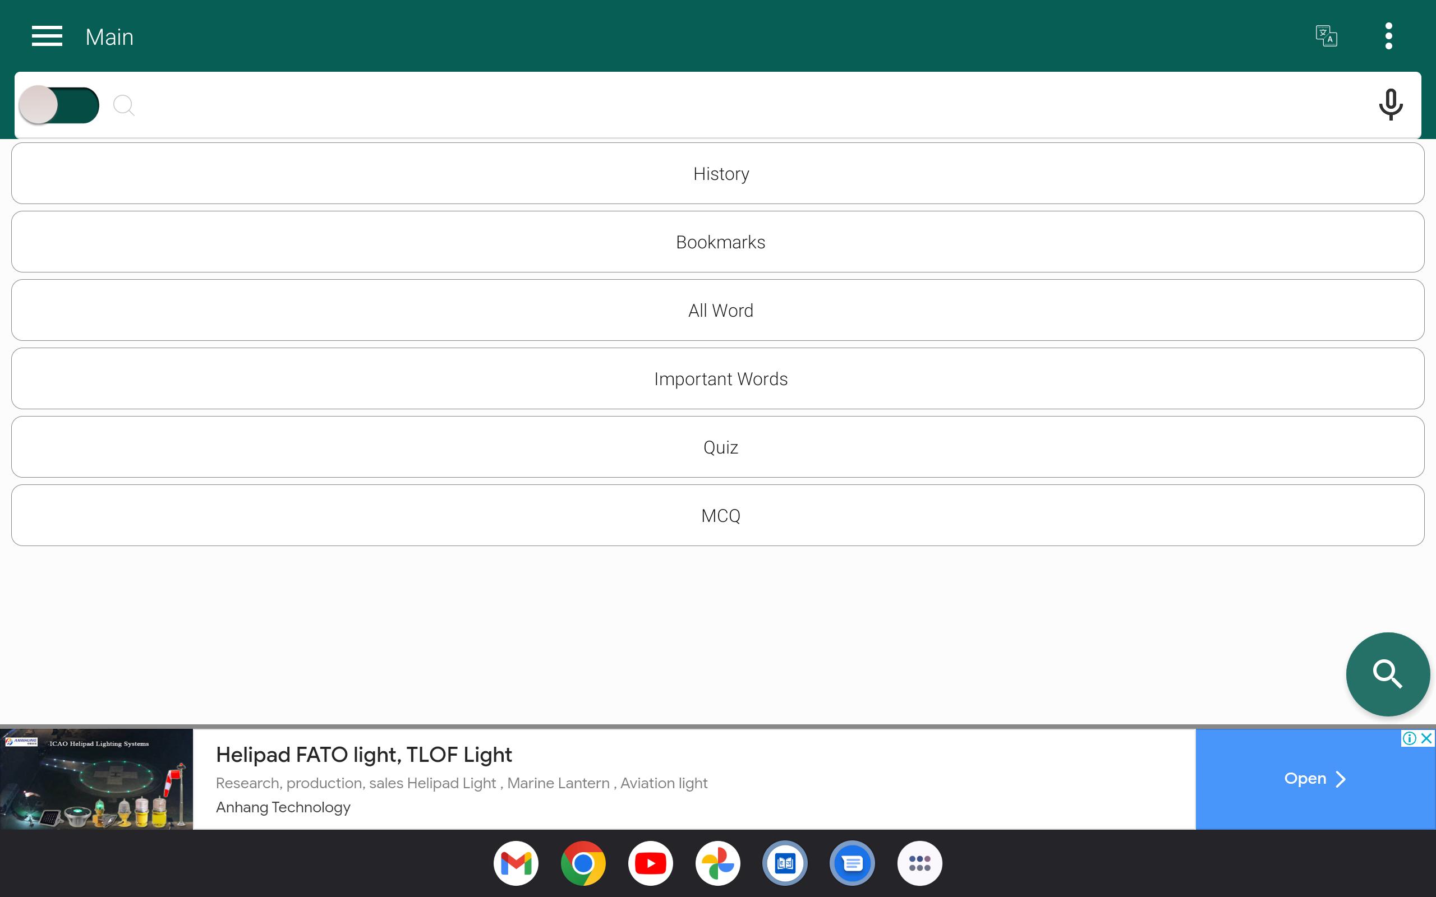Launch Chrome from the taskbar
This screenshot has width=1436, height=897.
coord(583,863)
